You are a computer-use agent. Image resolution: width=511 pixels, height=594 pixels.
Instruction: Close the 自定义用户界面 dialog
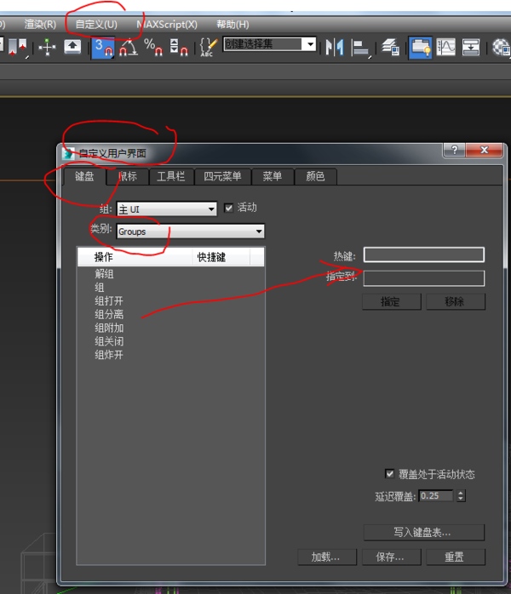pos(484,150)
